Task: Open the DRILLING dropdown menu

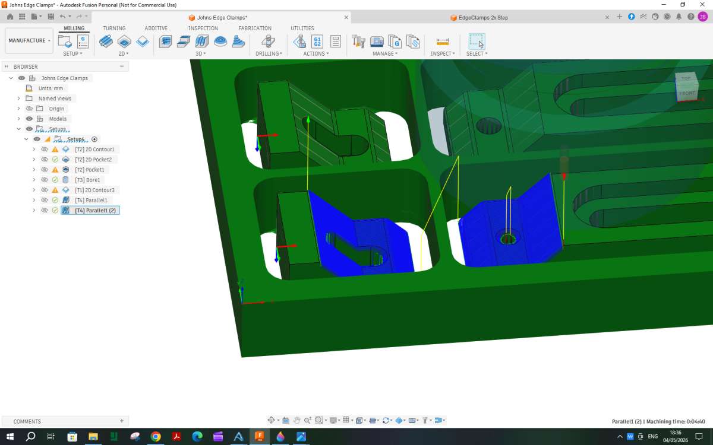Action: pos(269,53)
